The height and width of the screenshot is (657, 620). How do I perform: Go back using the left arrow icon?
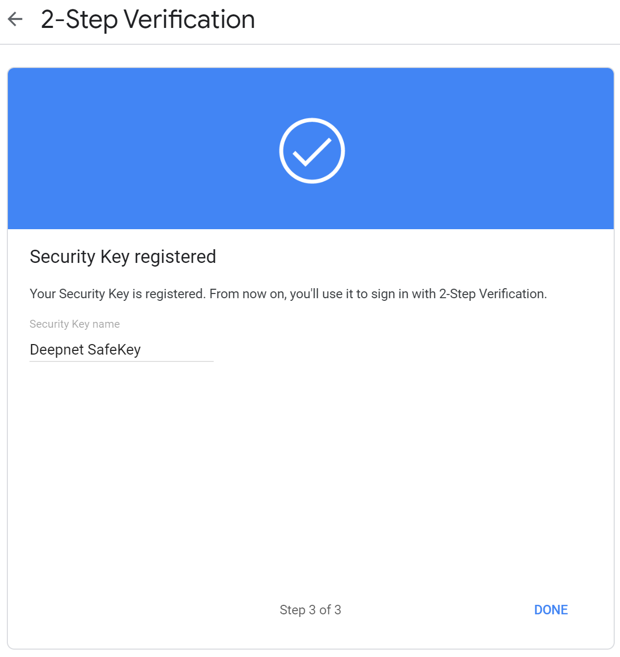point(15,19)
